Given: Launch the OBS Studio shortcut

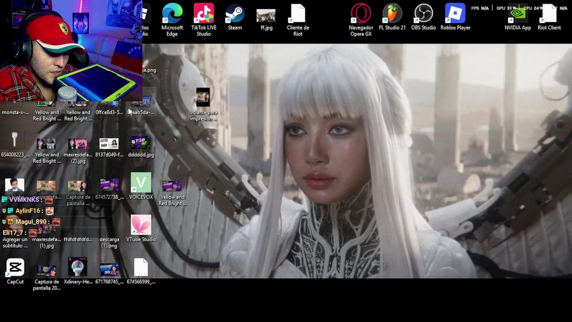Looking at the screenshot, I should (x=423, y=17).
